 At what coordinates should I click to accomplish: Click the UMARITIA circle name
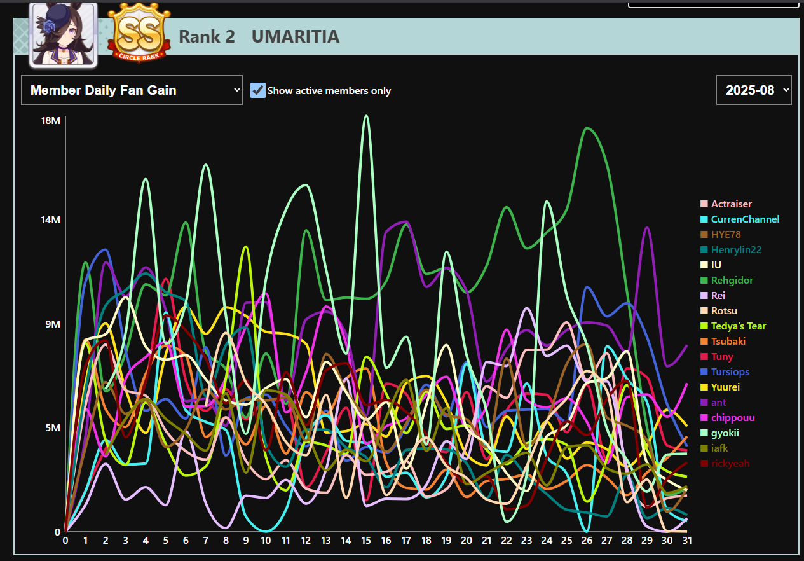[x=296, y=37]
